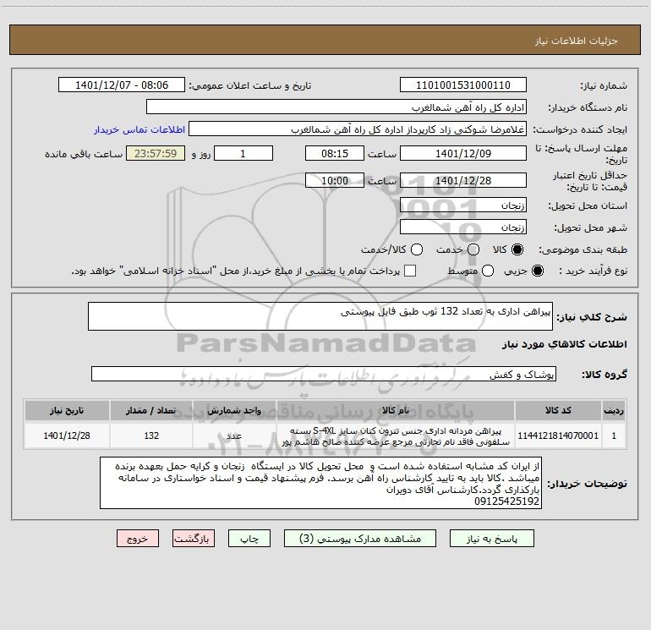Click the خروج exit button
This screenshot has height=630, width=651.
click(x=138, y=539)
